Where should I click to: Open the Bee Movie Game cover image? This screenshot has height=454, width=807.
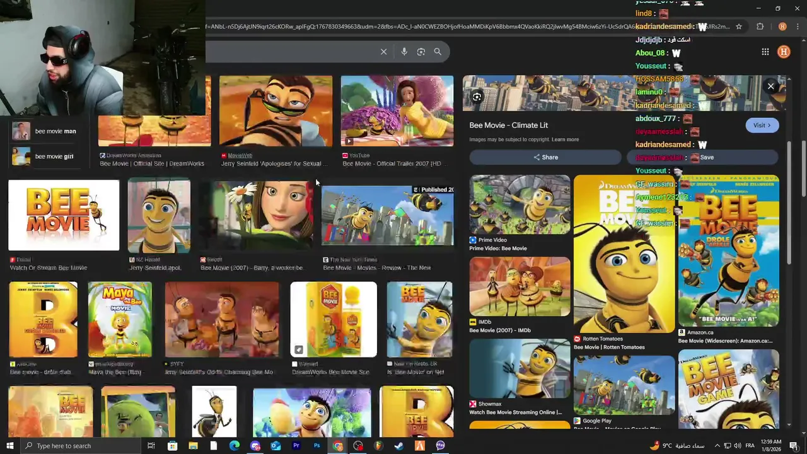pos(728,390)
